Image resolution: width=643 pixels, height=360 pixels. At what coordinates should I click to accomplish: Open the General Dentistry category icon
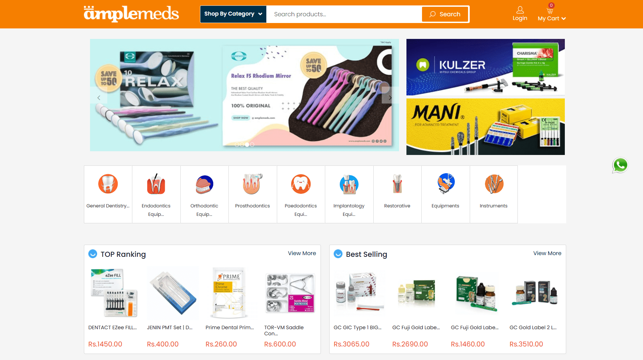tap(108, 184)
